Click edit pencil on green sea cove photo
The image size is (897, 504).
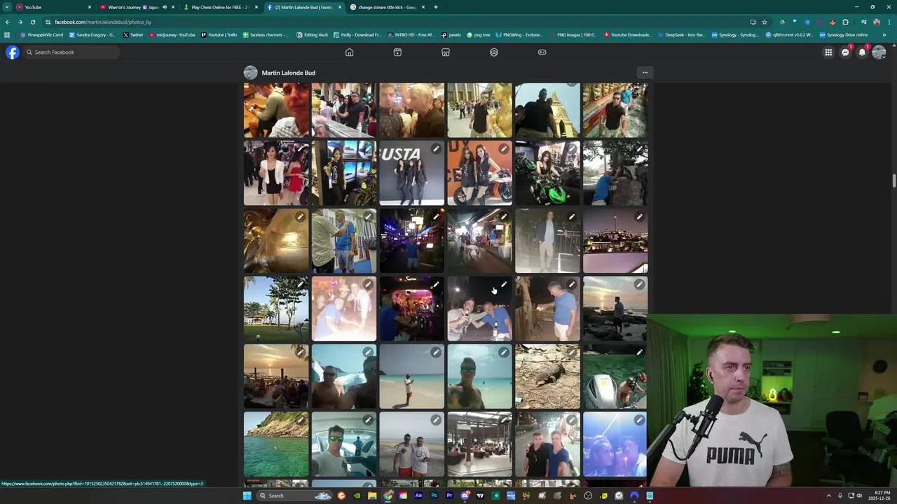pos(300,420)
